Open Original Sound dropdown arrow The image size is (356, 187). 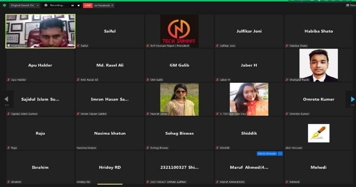pyautogui.click(x=38, y=5)
